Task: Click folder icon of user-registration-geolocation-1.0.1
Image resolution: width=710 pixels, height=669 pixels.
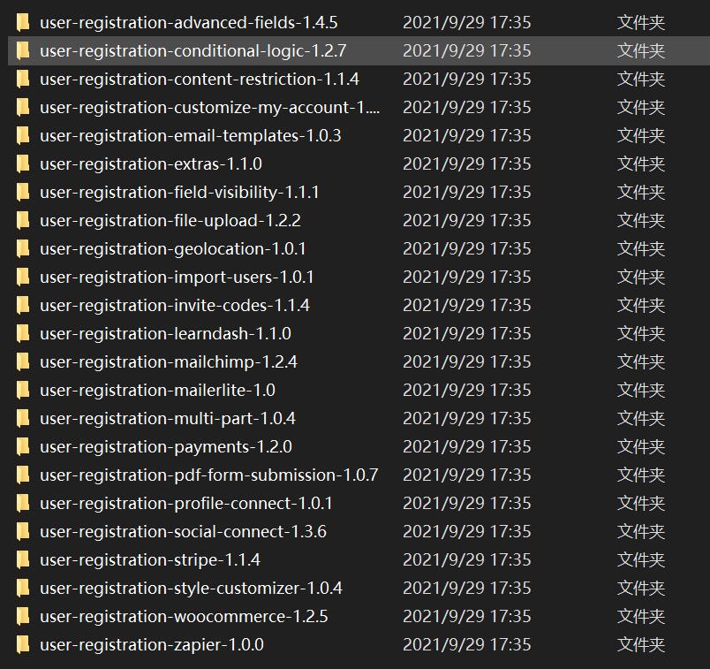Action: pyautogui.click(x=23, y=248)
